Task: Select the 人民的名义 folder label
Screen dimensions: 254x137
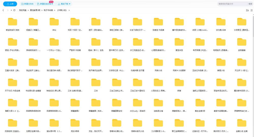Action: tap(158, 91)
